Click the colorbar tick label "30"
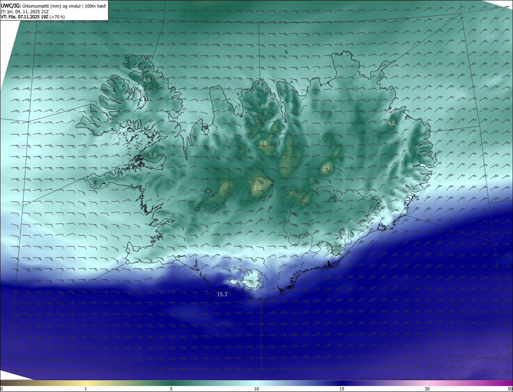Image resolution: width=513 pixels, height=392 pixels. [427, 389]
